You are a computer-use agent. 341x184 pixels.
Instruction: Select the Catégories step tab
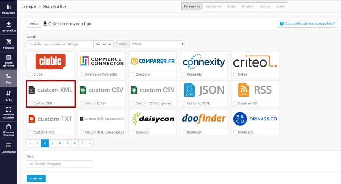coord(213,6)
